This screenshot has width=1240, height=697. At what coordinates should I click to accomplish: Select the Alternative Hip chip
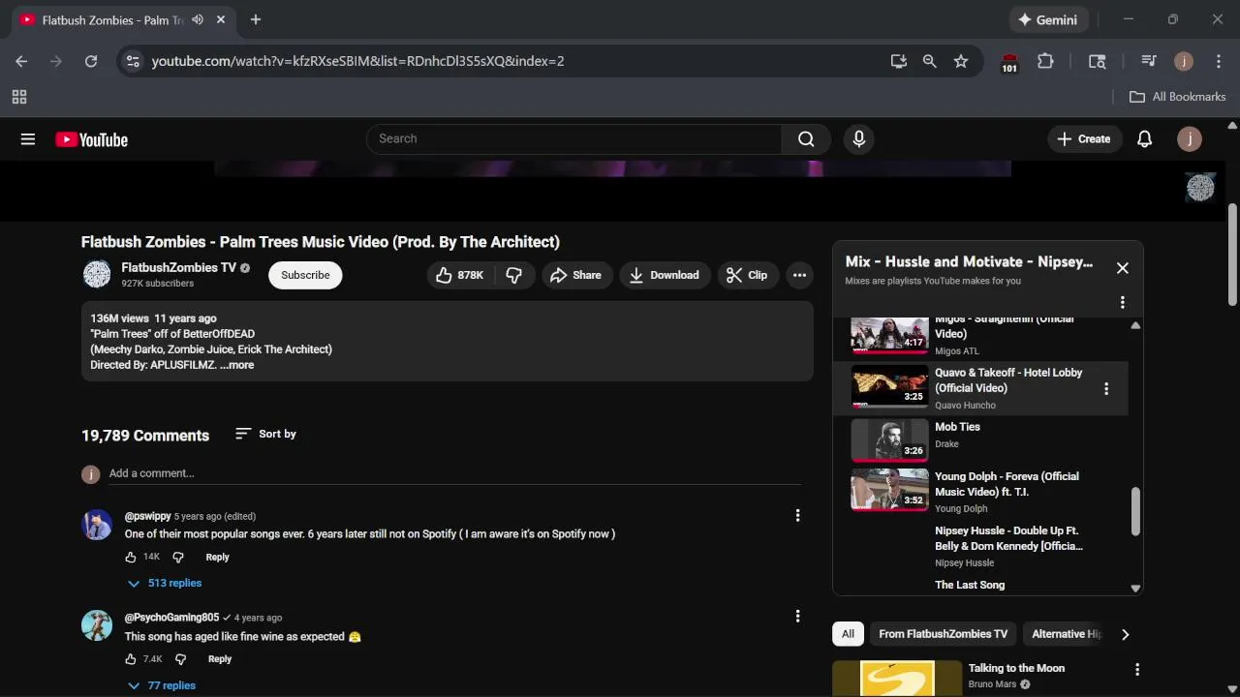1066,634
